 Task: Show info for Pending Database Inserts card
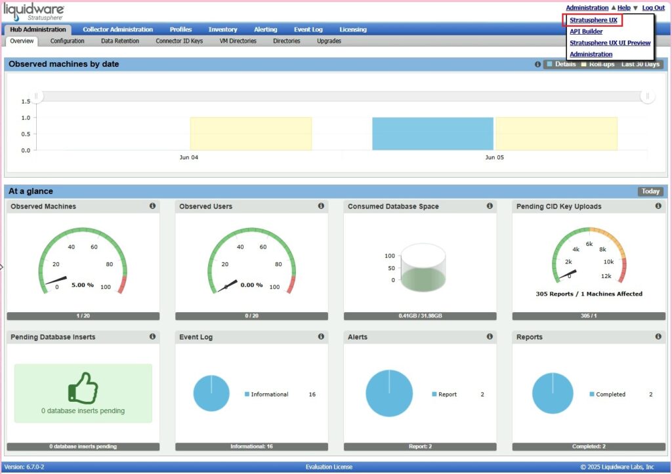(152, 336)
